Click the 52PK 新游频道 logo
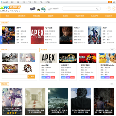The width and height of the screenshot is (116, 116). click(10, 9)
